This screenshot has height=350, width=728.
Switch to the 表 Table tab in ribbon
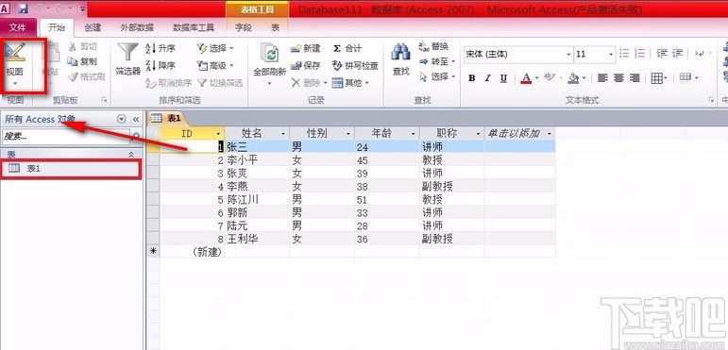(276, 27)
